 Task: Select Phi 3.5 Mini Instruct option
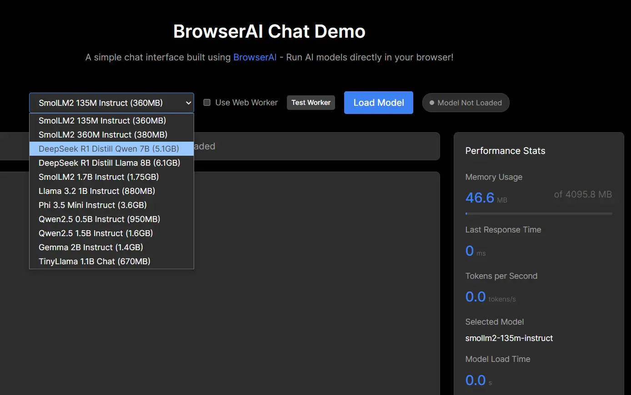coord(93,205)
